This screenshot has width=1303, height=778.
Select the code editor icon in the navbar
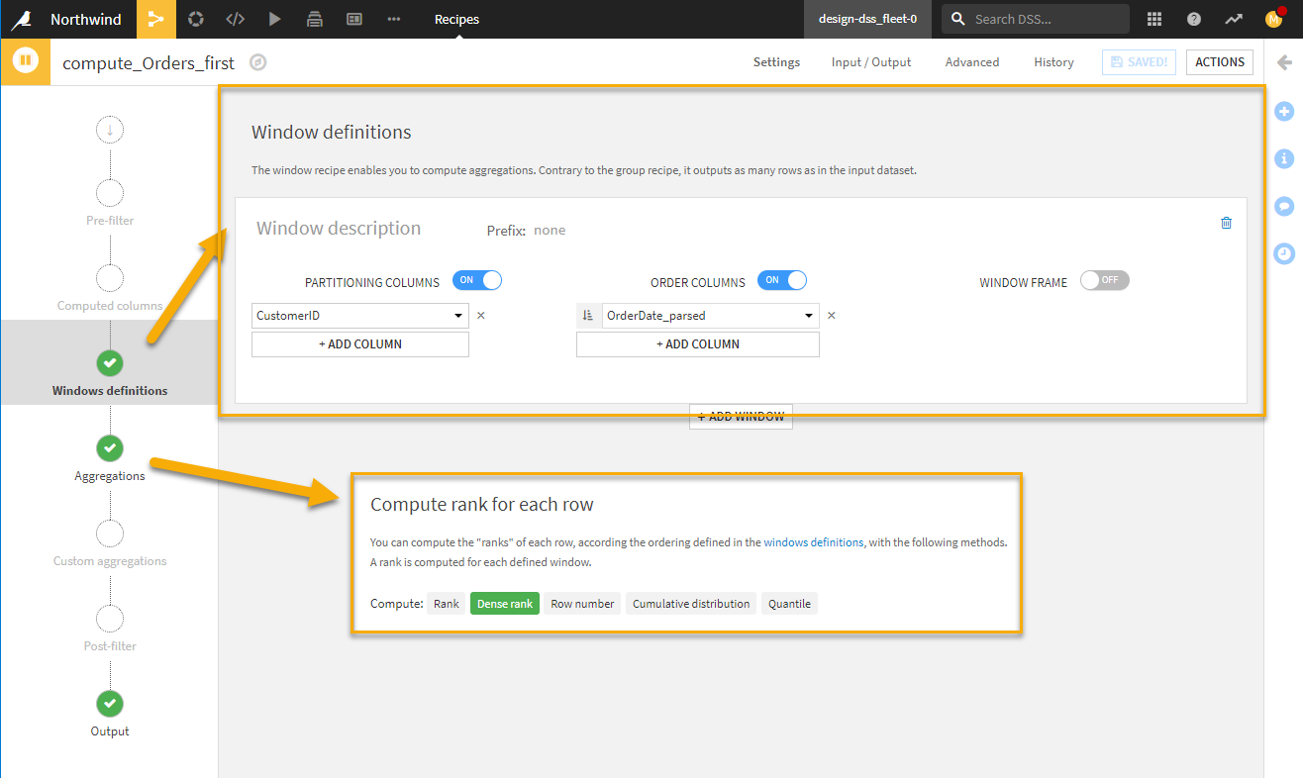coord(235,19)
